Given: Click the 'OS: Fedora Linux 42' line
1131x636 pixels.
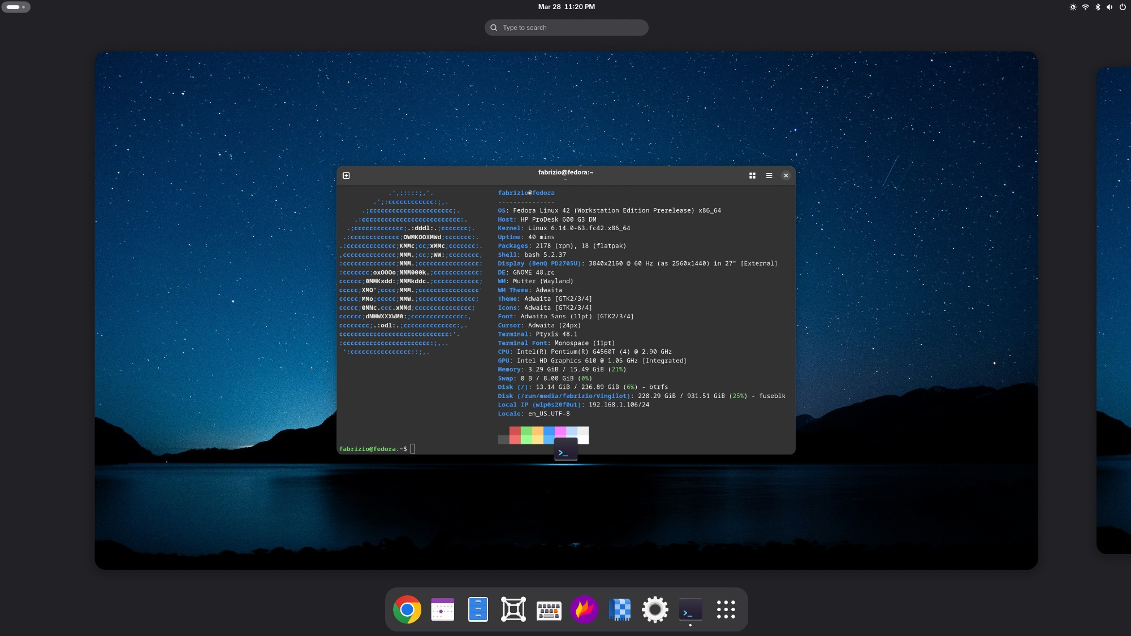Looking at the screenshot, I should tap(609, 210).
